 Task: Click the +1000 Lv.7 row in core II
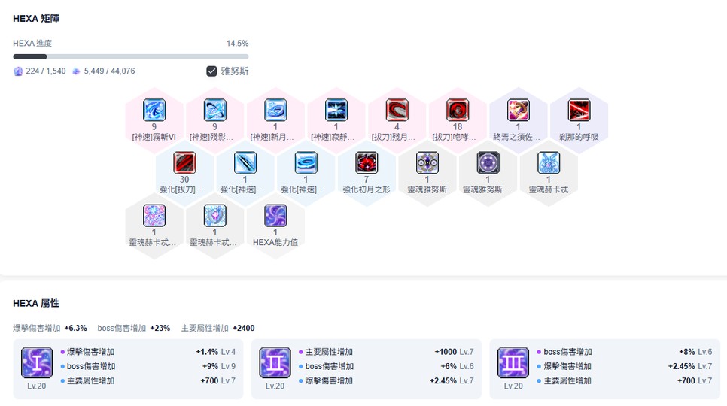(386, 352)
